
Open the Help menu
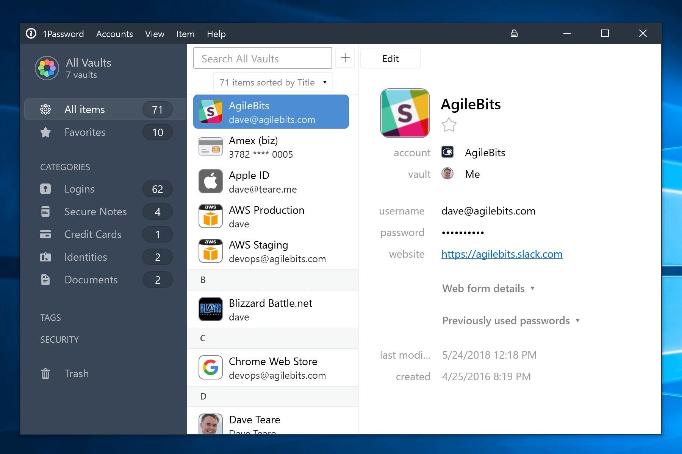[x=216, y=34]
